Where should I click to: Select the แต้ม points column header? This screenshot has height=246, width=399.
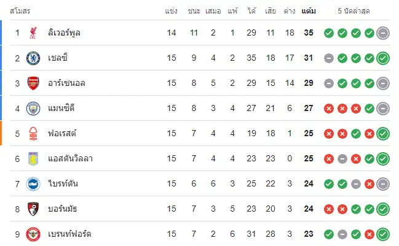309,11
